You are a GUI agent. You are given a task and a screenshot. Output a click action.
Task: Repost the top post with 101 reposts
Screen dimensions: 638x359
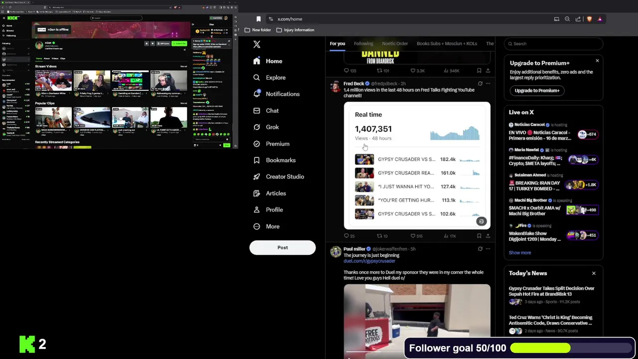pos(383,71)
